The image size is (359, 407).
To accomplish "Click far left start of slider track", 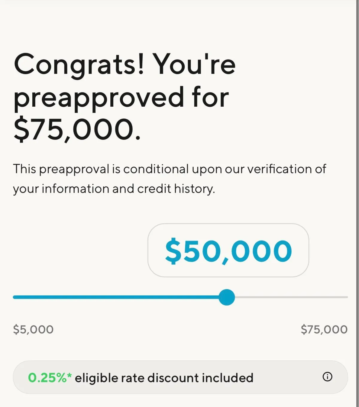I will tap(15, 297).
